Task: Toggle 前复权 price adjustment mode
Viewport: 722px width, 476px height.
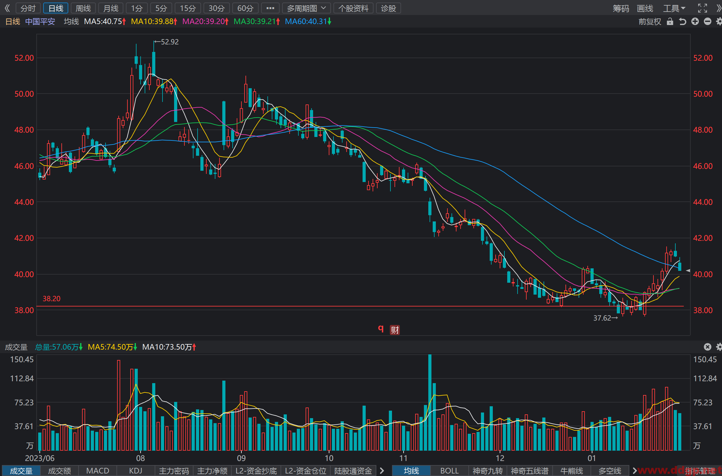Action: click(x=650, y=22)
